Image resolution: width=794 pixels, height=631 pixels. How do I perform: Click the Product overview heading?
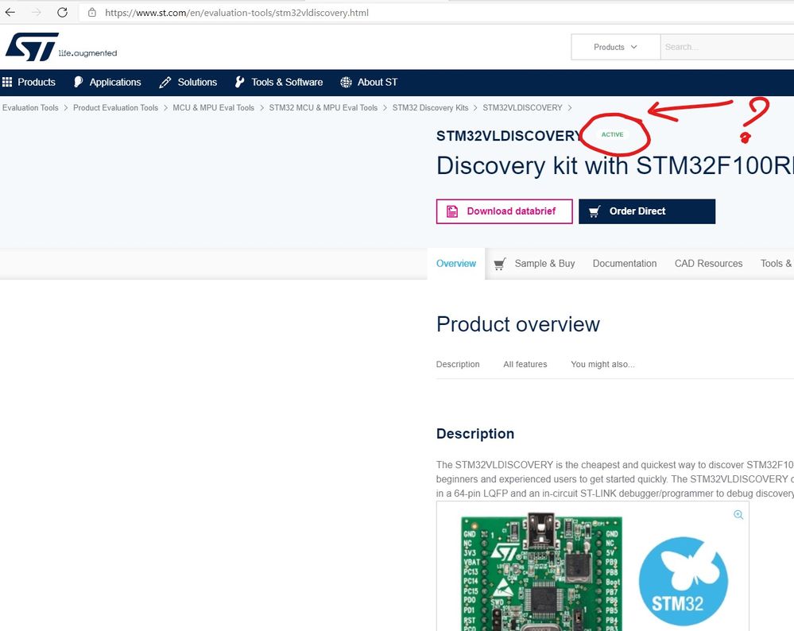[518, 324]
